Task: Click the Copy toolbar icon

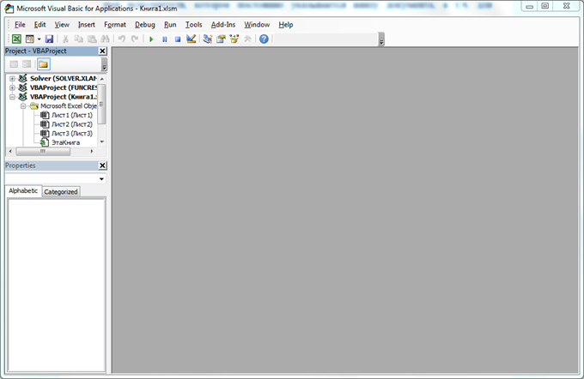Action: point(79,39)
